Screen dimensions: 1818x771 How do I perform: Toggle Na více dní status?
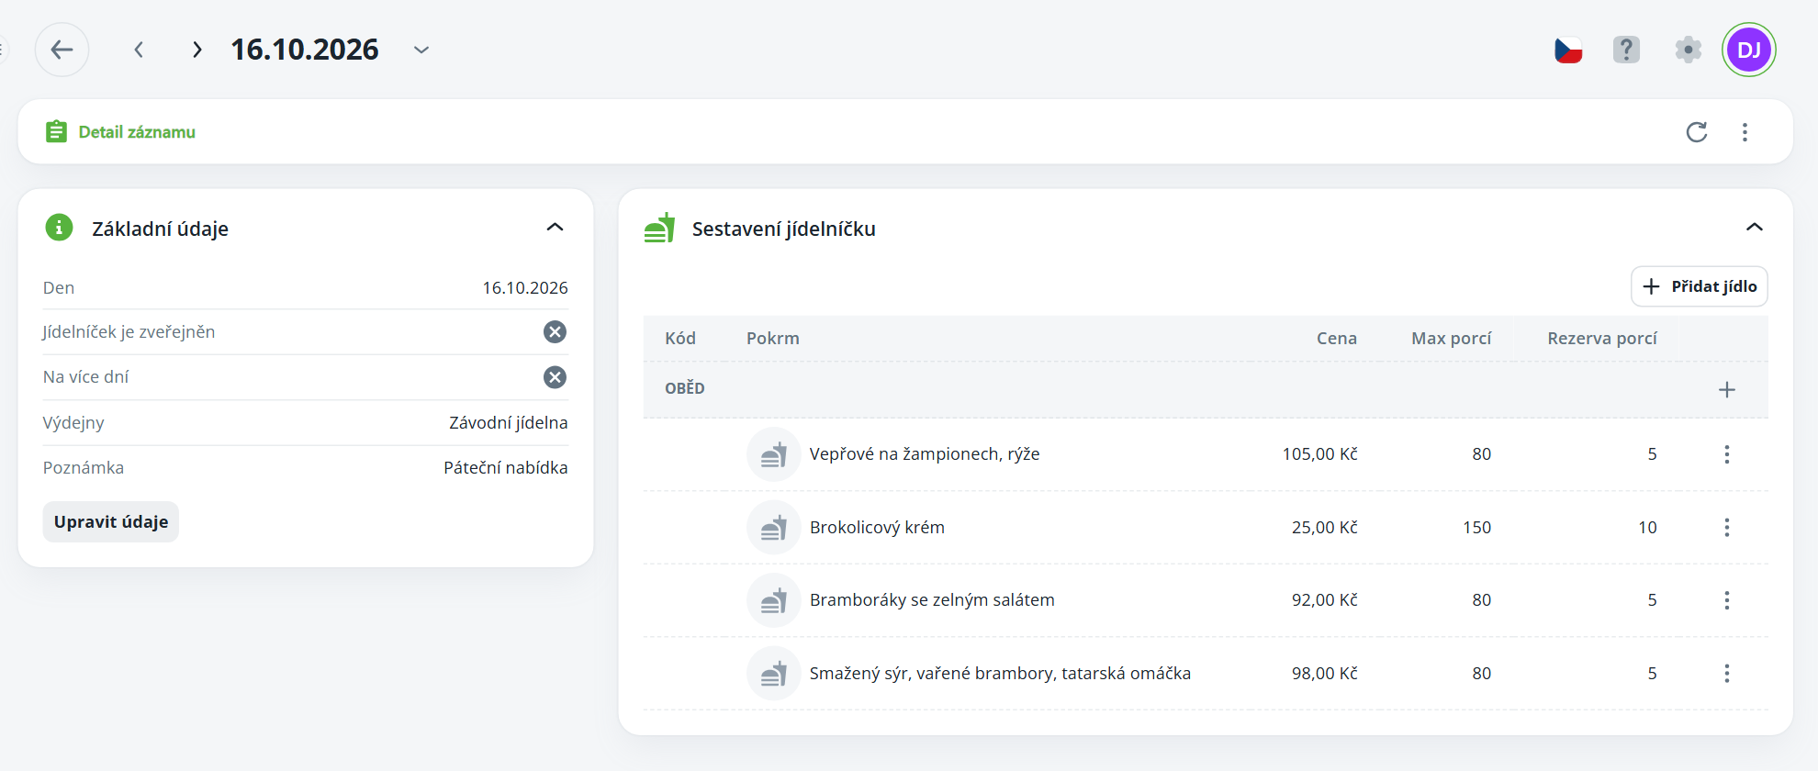coord(555,377)
